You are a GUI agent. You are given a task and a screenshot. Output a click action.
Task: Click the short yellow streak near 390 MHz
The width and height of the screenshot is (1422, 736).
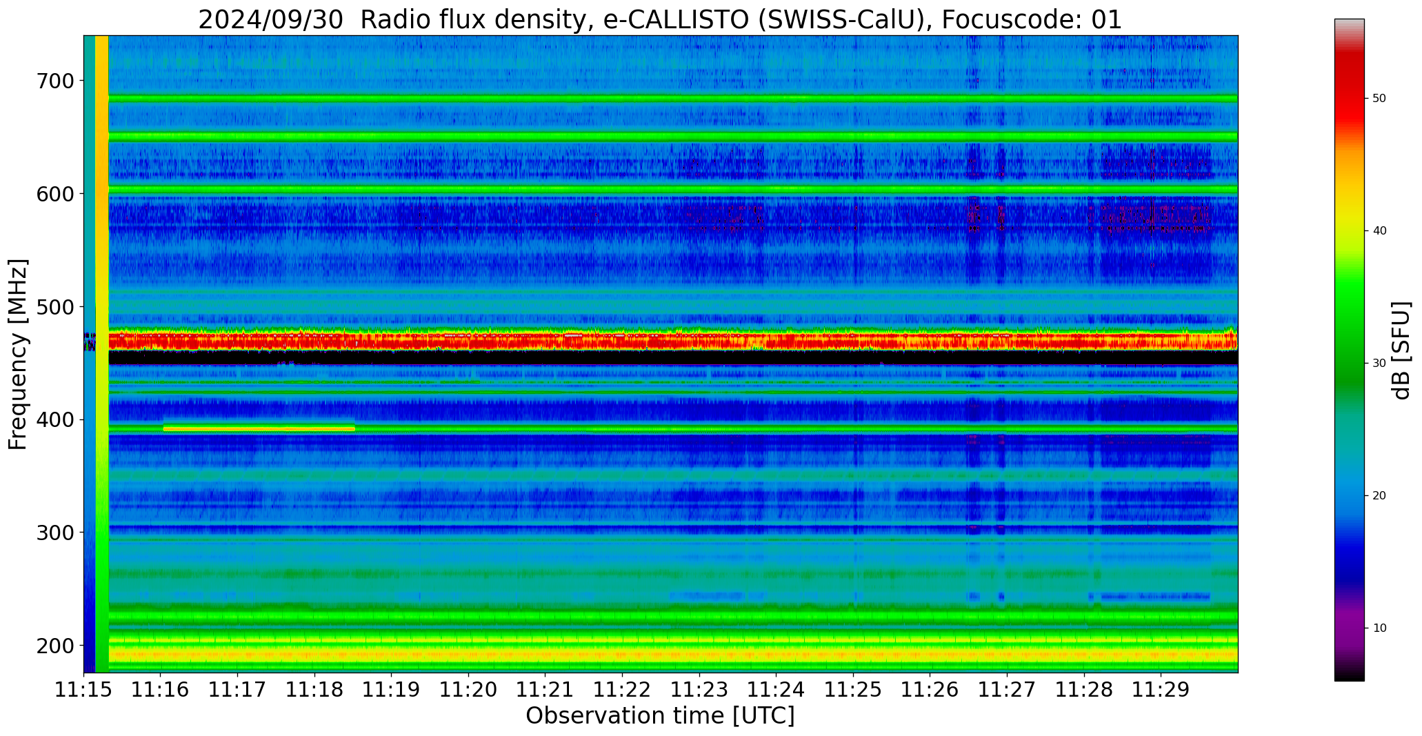coord(259,428)
